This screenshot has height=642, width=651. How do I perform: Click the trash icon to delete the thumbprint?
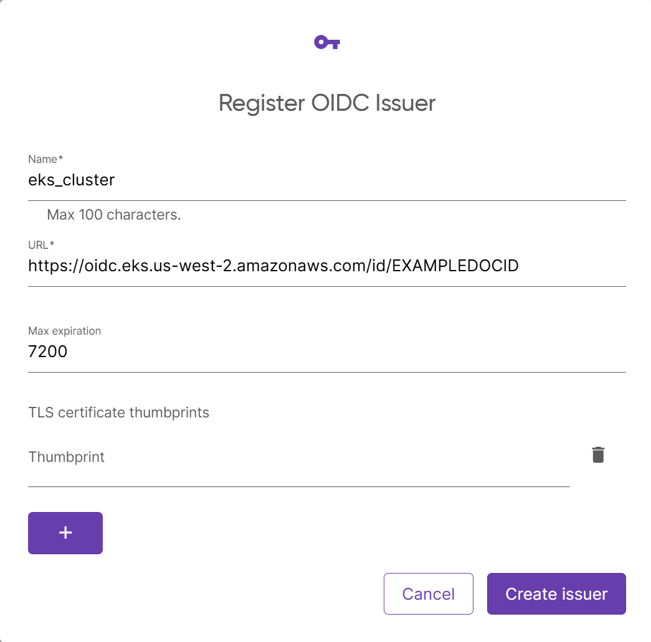click(x=599, y=454)
